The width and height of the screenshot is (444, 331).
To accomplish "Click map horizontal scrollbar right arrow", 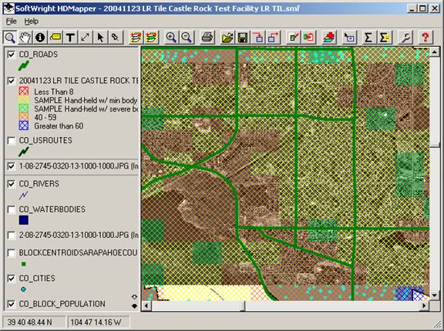I will 424,306.
